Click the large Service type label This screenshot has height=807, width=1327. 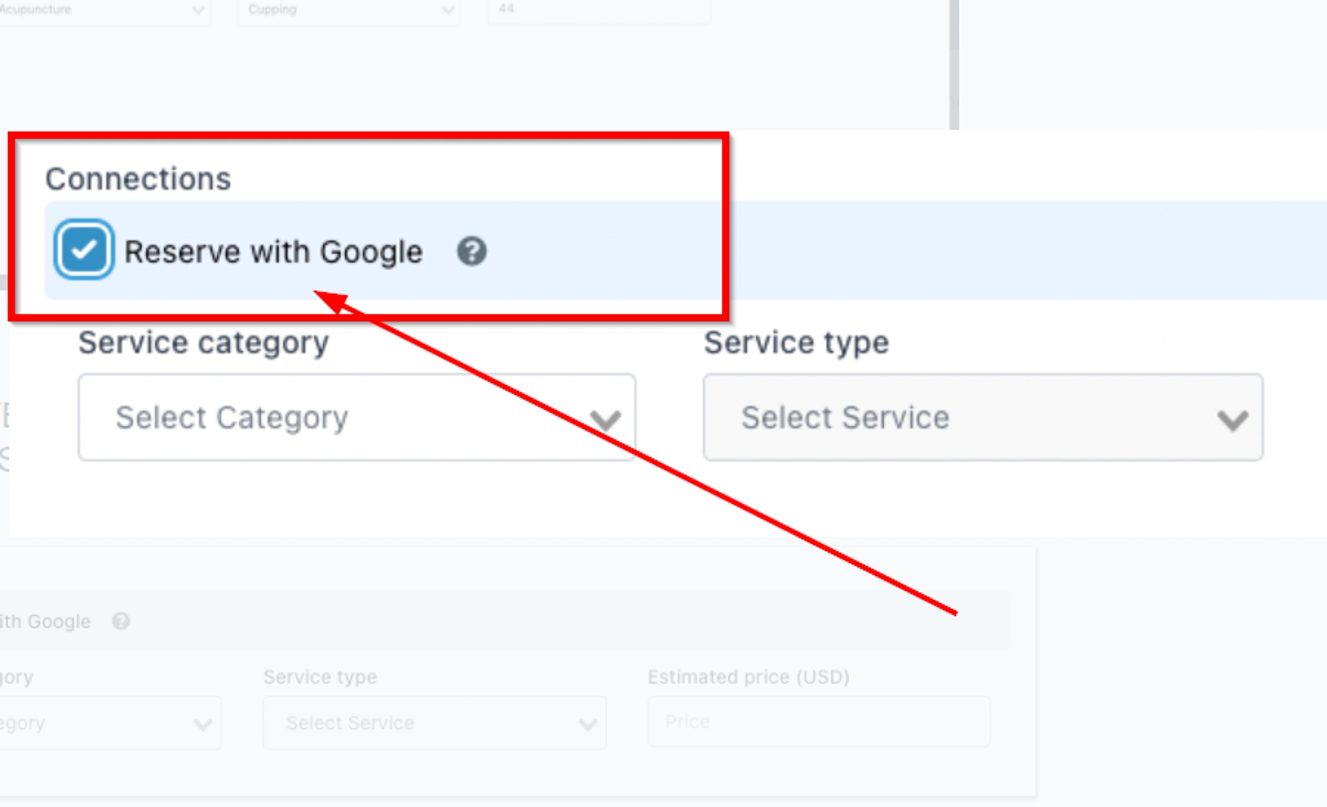[796, 343]
